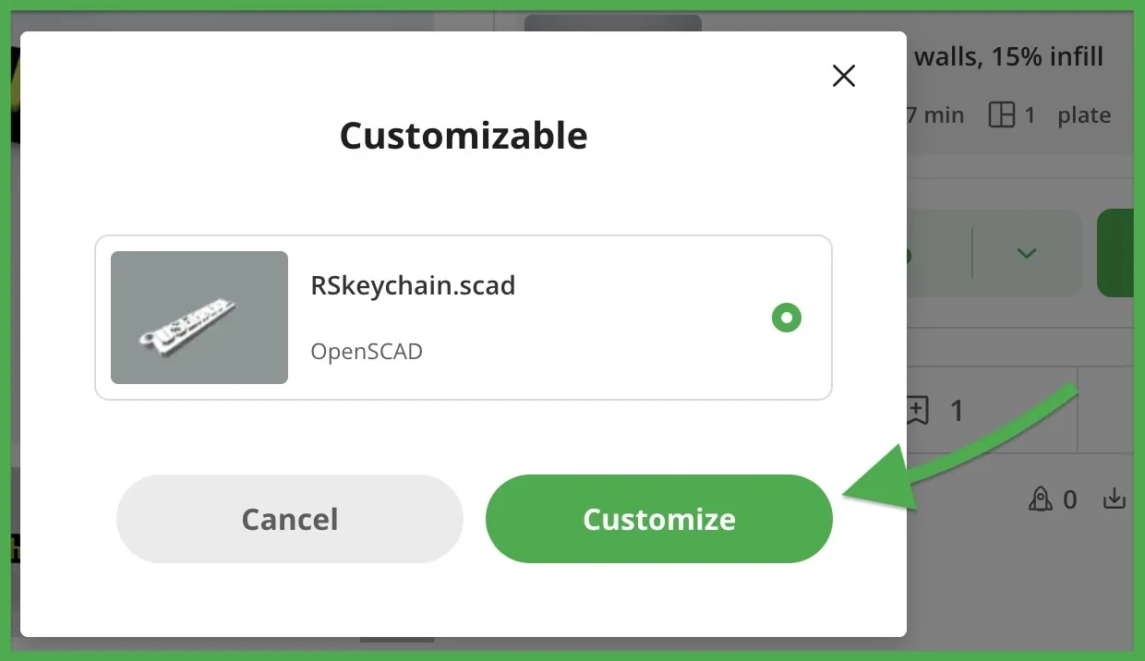Viewport: 1145px width, 661px height.
Task: Click the "walls, 15% infill" profile title
Action: 1008,57
